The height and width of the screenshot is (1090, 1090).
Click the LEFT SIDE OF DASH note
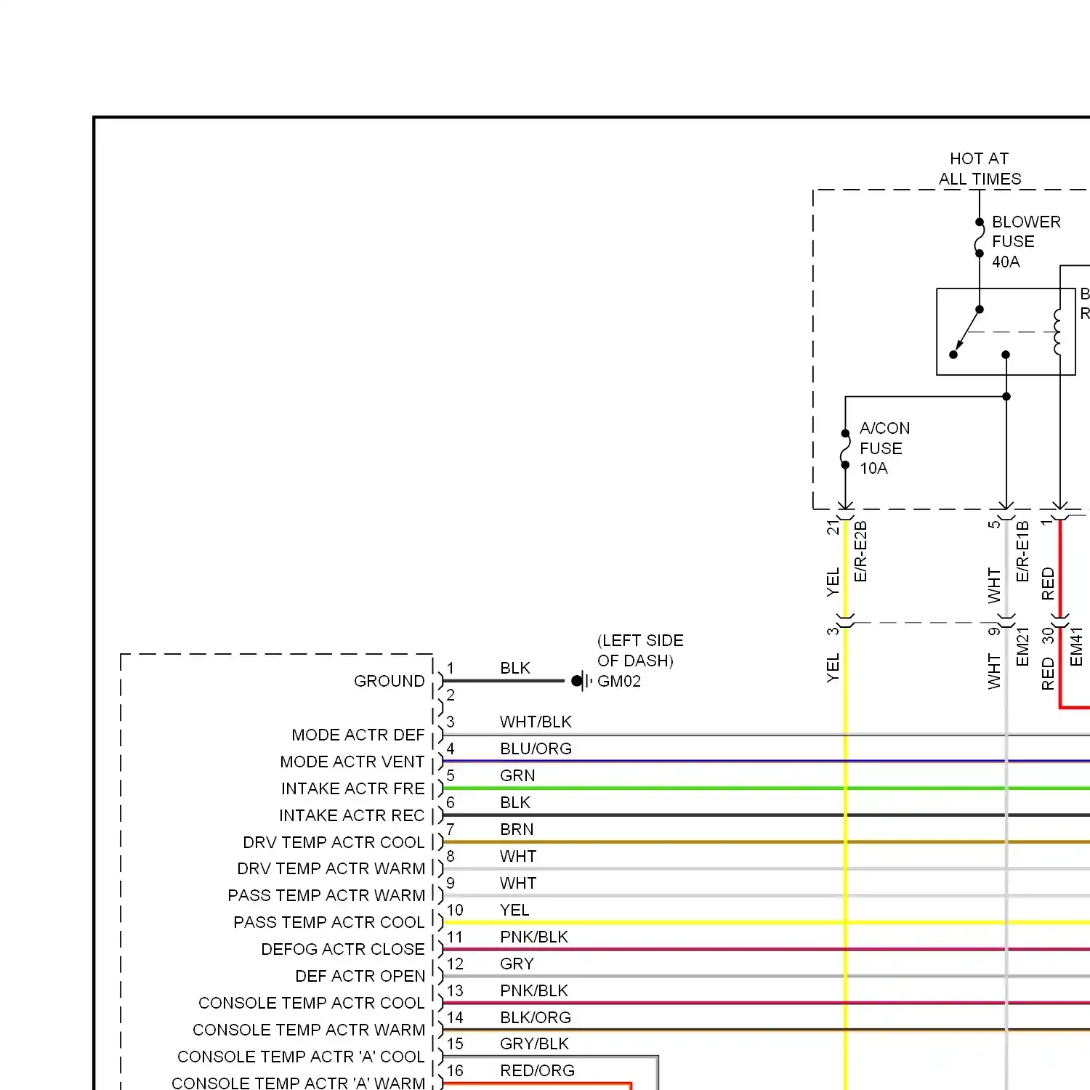(x=639, y=650)
